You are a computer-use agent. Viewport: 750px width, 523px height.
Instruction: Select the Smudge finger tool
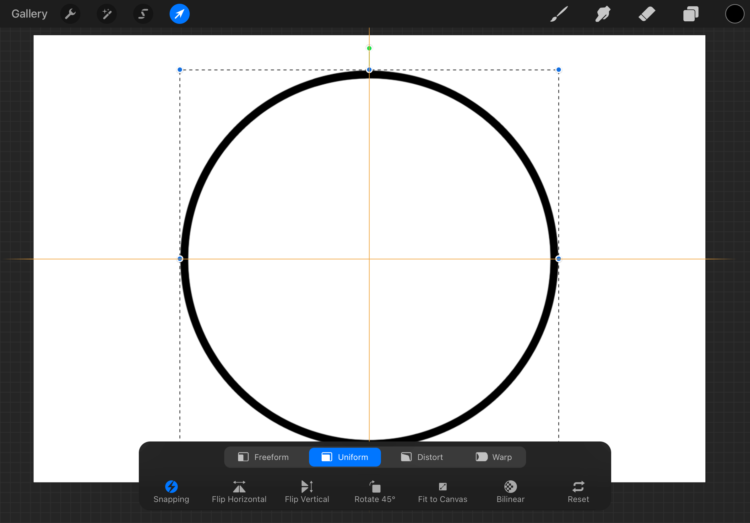(x=603, y=14)
